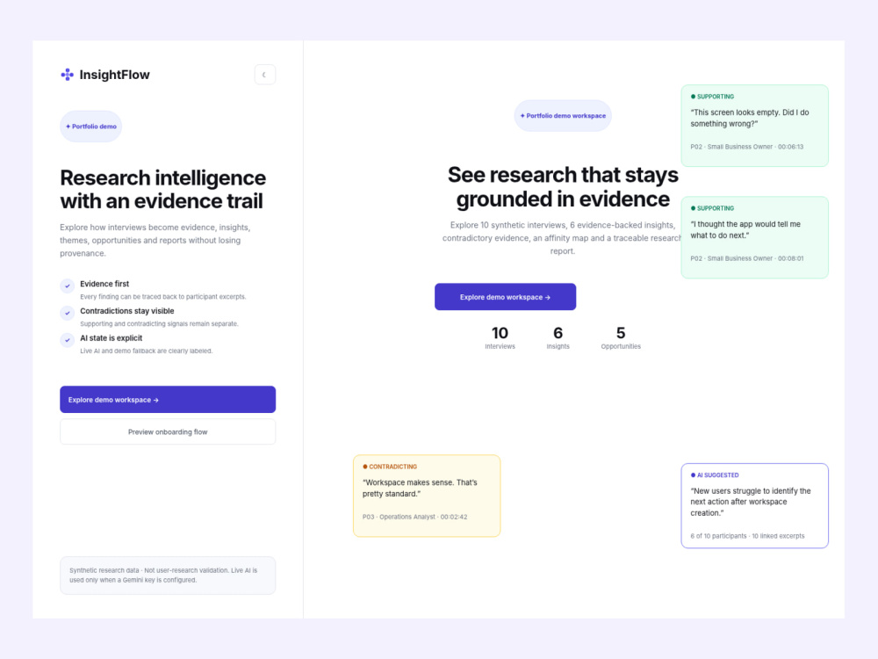
Task: Open the AI Suggested insight card
Action: point(754,505)
